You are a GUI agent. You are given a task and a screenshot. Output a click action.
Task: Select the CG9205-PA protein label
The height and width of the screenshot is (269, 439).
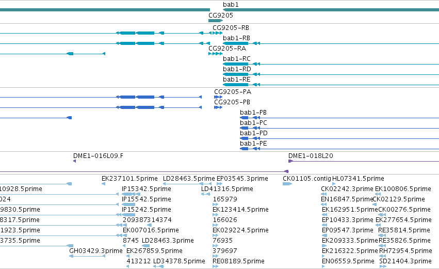pyautogui.click(x=233, y=91)
